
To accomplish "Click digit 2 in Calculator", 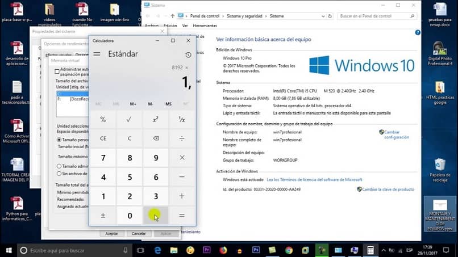I will point(129,196).
